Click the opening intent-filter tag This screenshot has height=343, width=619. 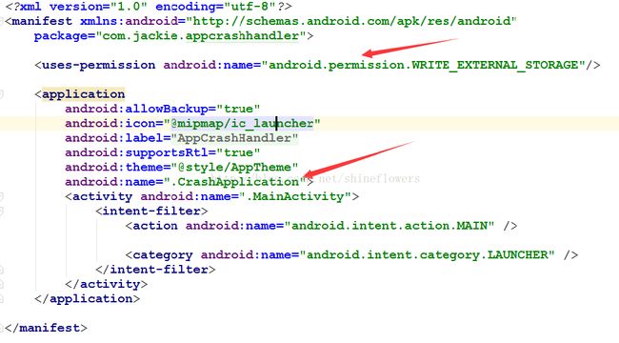tap(151, 211)
